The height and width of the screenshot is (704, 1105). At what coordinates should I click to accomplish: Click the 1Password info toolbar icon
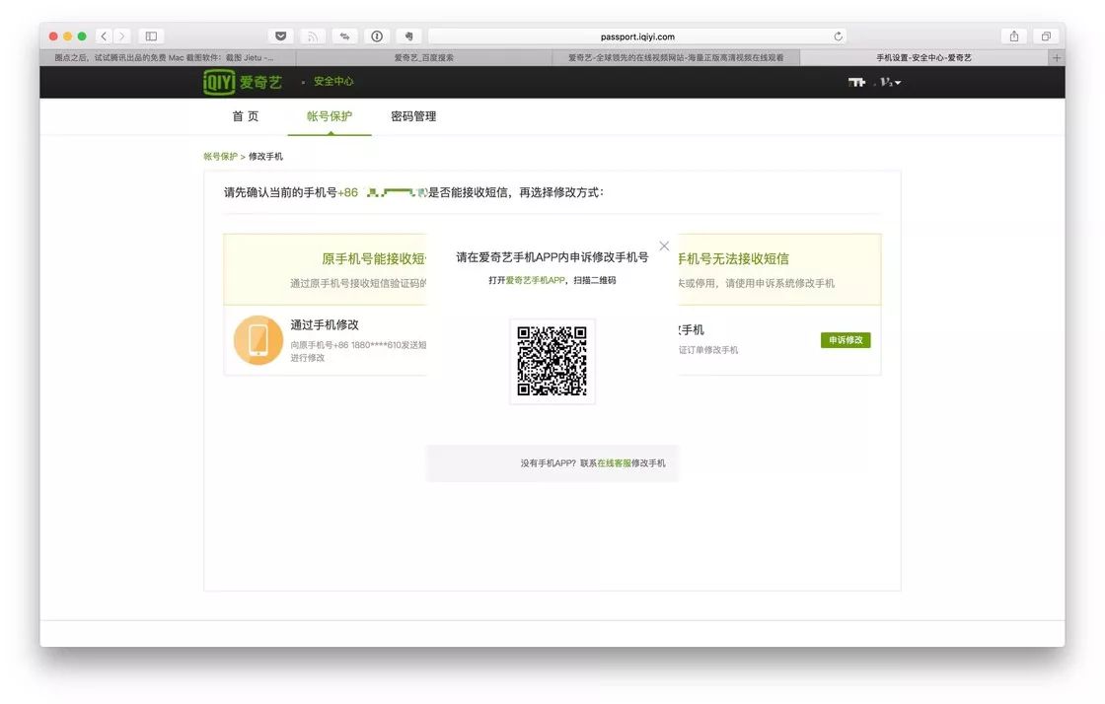(x=377, y=35)
